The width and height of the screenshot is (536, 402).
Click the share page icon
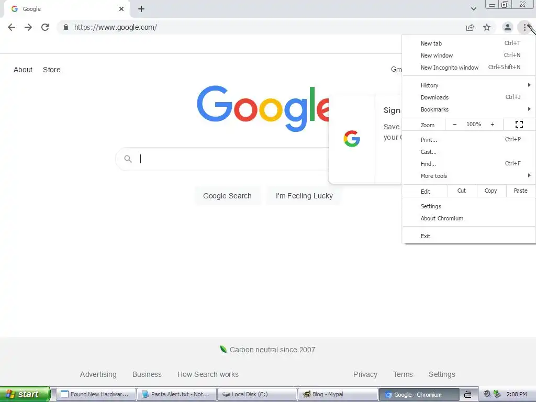coord(470,27)
